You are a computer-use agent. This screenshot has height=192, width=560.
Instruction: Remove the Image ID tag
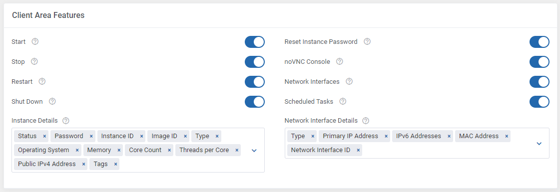tap(185, 136)
